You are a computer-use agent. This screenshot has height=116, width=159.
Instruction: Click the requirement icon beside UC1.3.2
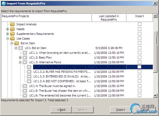pyautogui.click(x=29, y=72)
